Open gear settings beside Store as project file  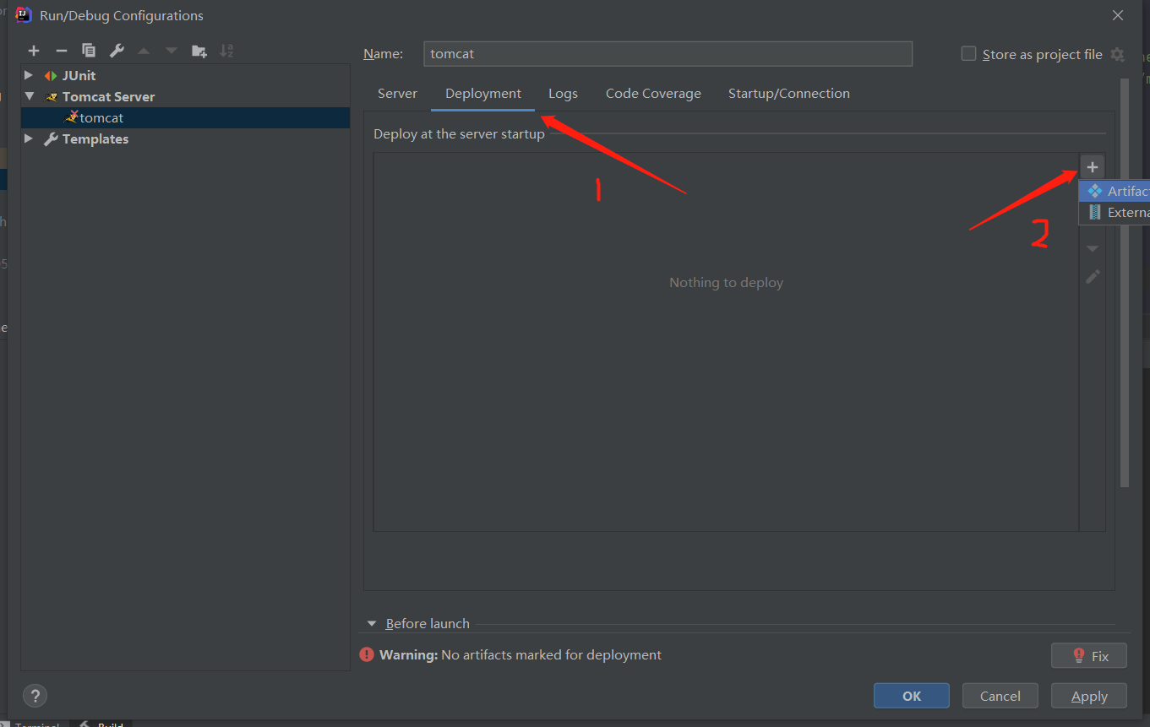tap(1117, 54)
